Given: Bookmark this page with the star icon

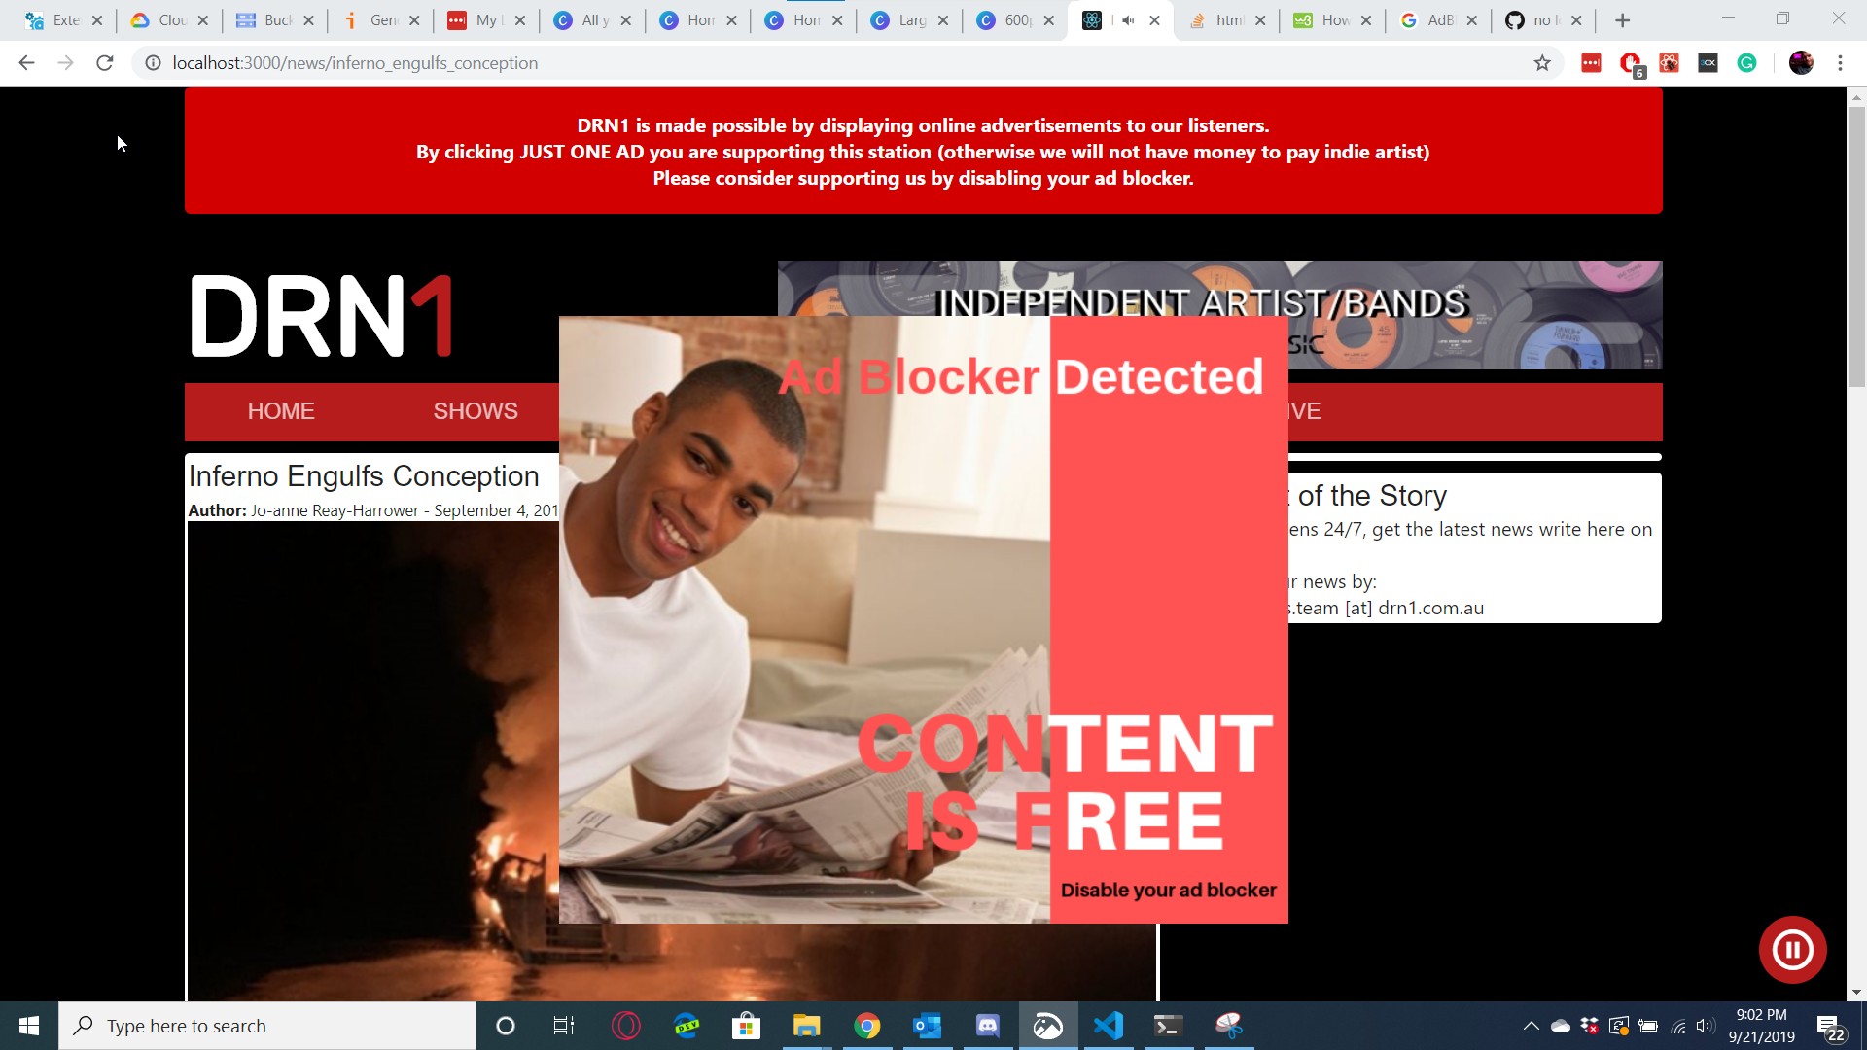Looking at the screenshot, I should tap(1542, 63).
